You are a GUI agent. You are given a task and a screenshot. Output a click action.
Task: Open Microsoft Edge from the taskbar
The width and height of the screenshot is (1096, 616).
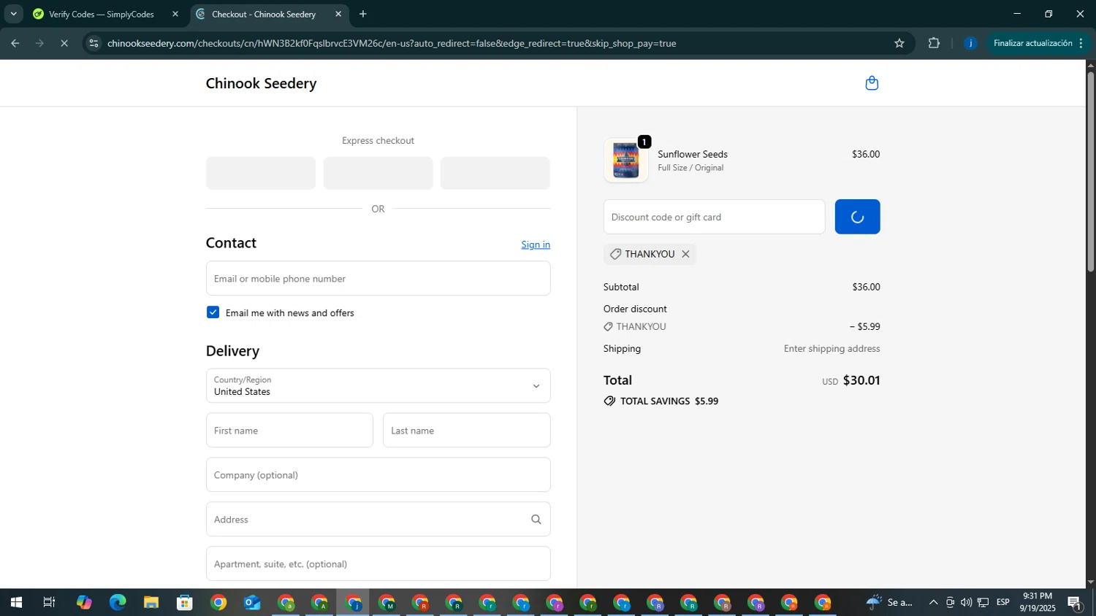point(118,602)
